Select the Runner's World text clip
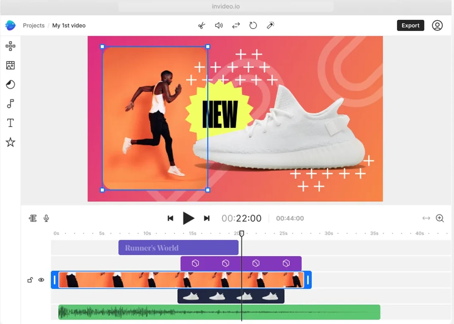This screenshot has width=454, height=324. click(178, 248)
